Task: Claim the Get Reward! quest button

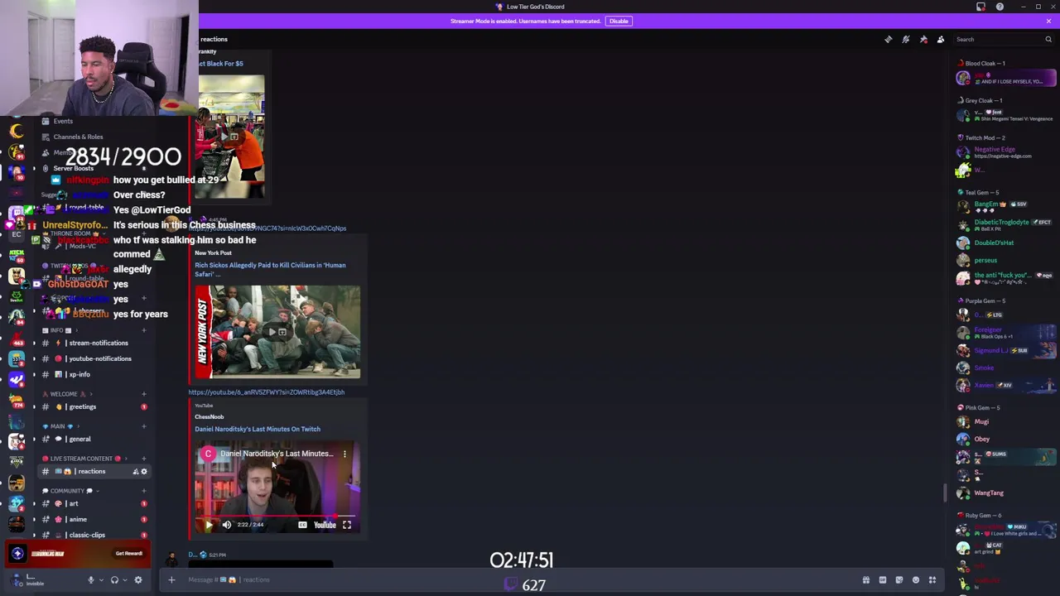Action: (129, 553)
